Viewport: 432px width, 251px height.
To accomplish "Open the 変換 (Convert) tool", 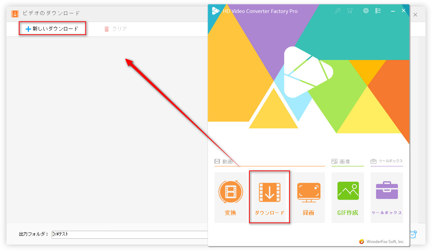I will [230, 197].
